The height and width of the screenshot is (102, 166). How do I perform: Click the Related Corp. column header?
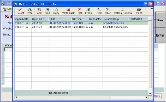115,19
